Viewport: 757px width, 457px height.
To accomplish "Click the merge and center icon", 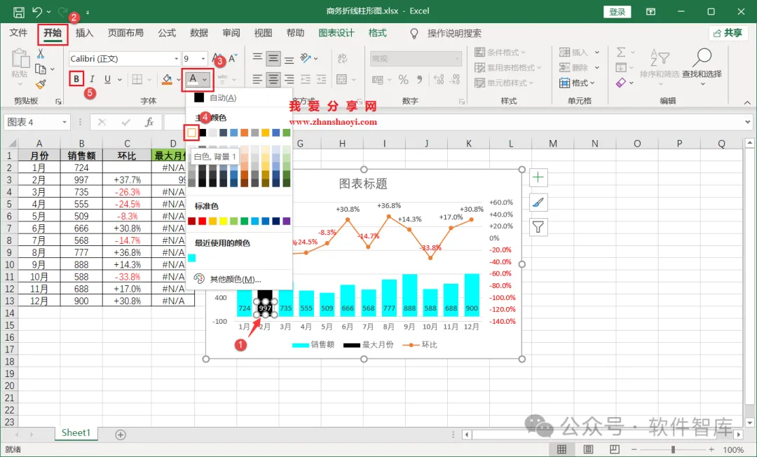I will (x=342, y=79).
